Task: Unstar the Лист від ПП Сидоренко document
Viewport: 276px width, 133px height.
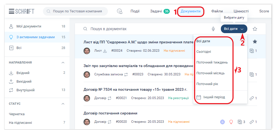Action: point(255,41)
